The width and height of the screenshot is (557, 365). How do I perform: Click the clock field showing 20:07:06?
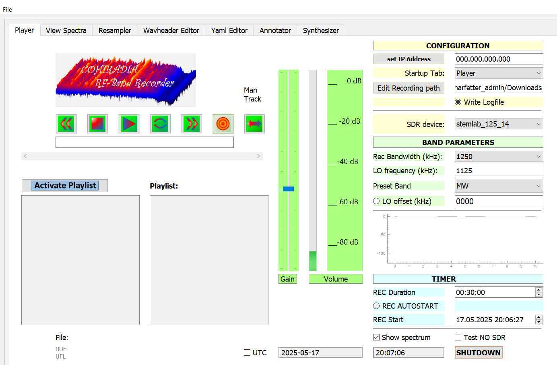pyautogui.click(x=408, y=353)
